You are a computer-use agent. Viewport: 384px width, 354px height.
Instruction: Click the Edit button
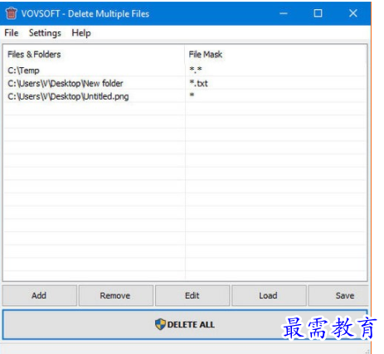pyautogui.click(x=192, y=296)
